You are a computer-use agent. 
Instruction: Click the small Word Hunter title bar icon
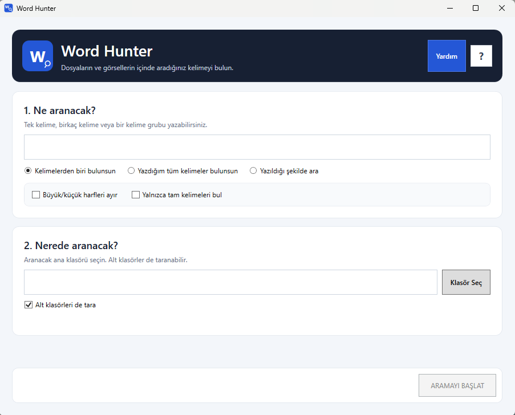pyautogui.click(x=9, y=8)
